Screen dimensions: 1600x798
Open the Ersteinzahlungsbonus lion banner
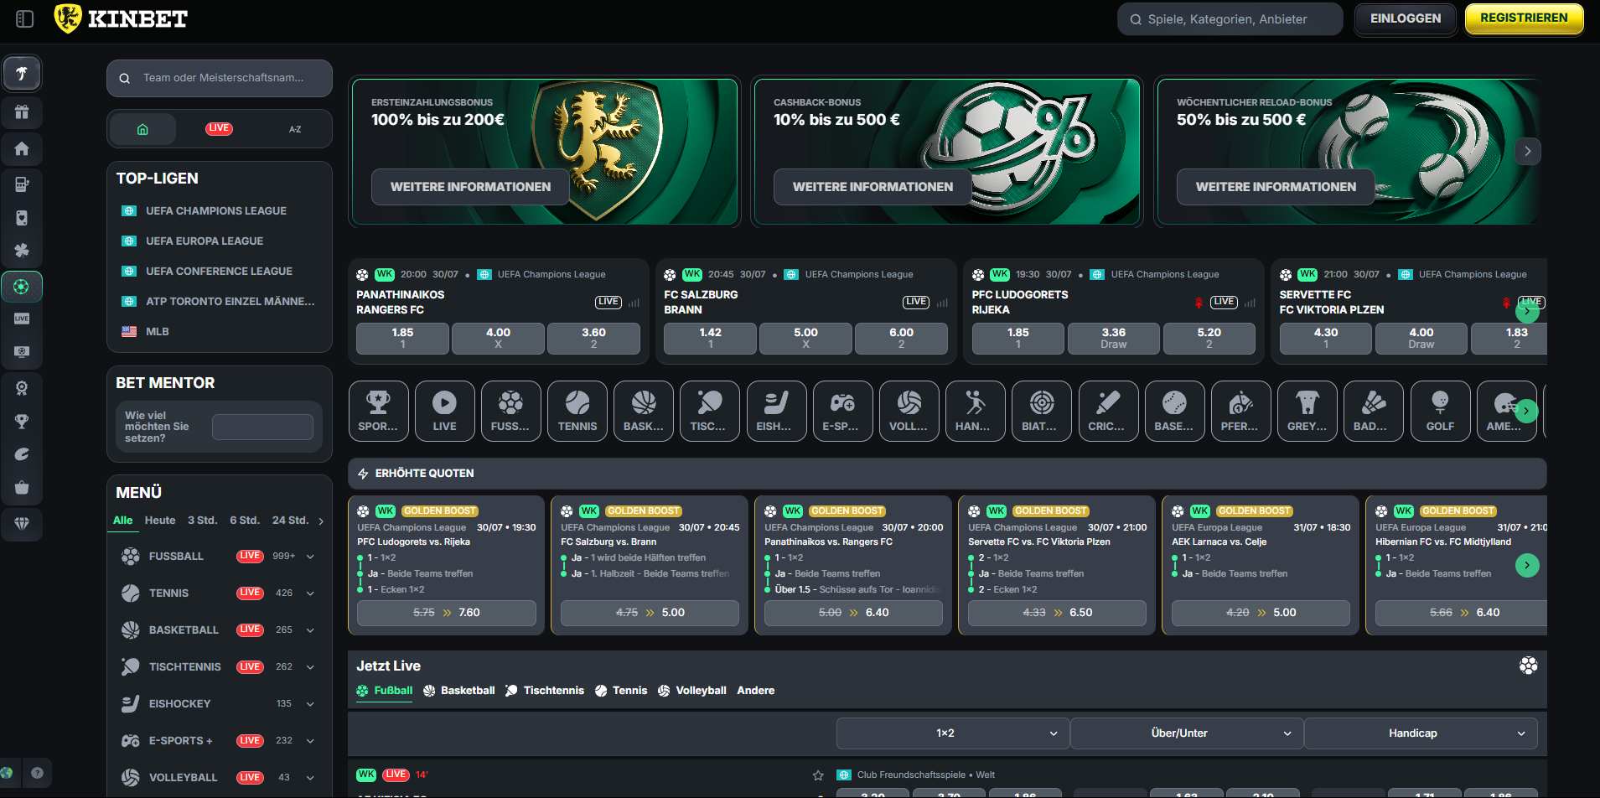point(545,151)
